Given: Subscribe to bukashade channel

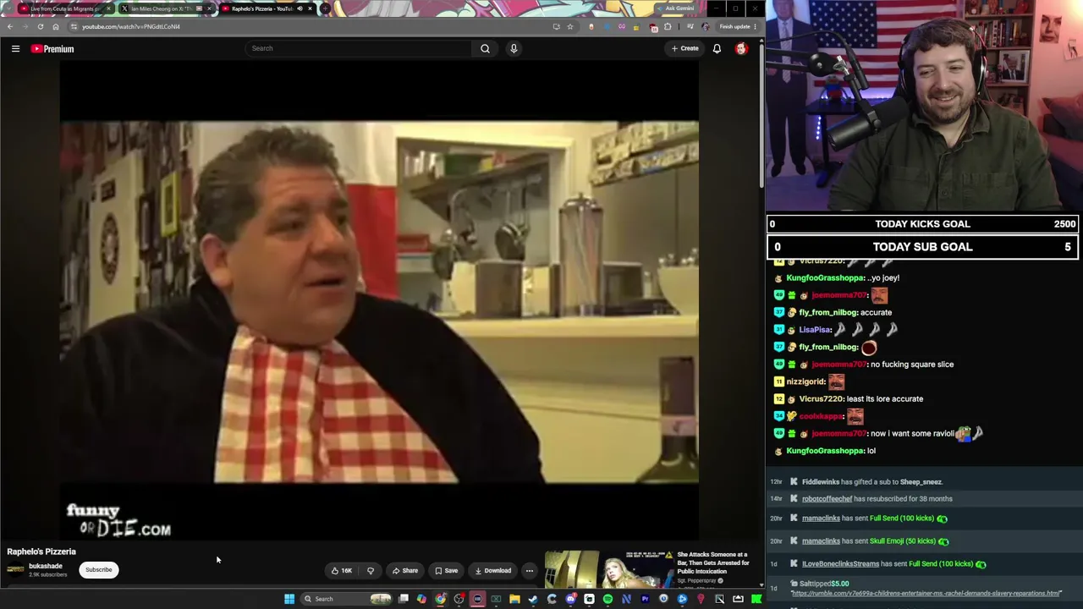Looking at the screenshot, I should point(98,569).
